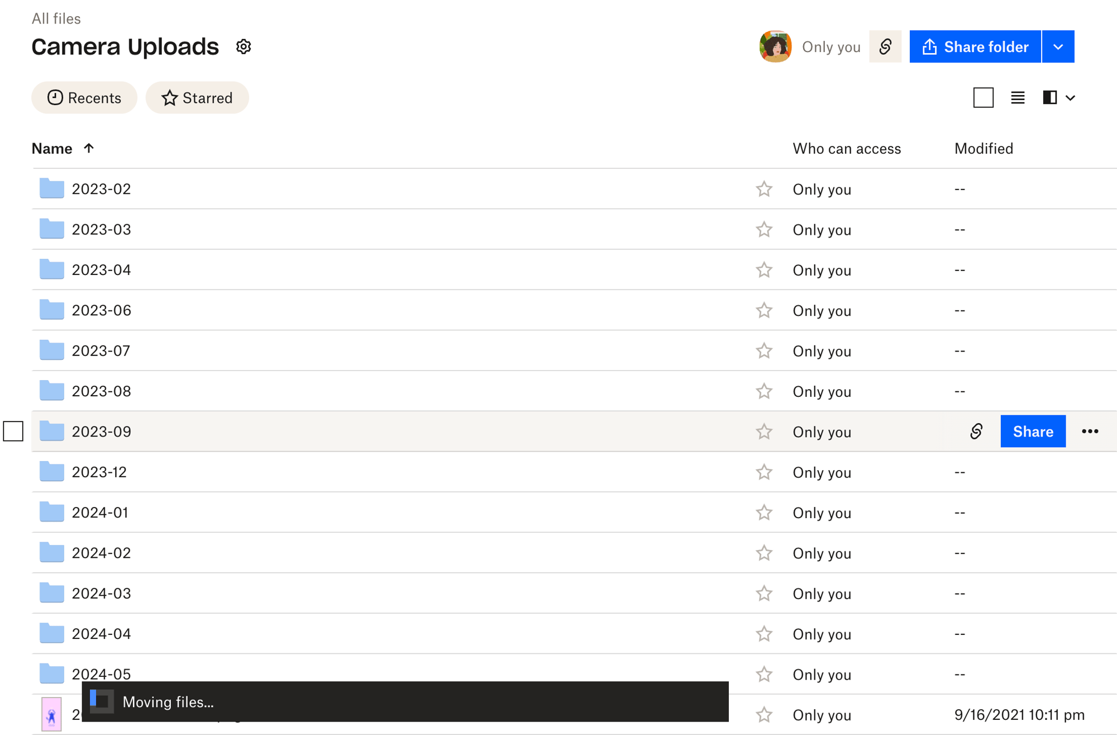This screenshot has height=735, width=1117.
Task: Open Recents filter chip
Action: [84, 98]
